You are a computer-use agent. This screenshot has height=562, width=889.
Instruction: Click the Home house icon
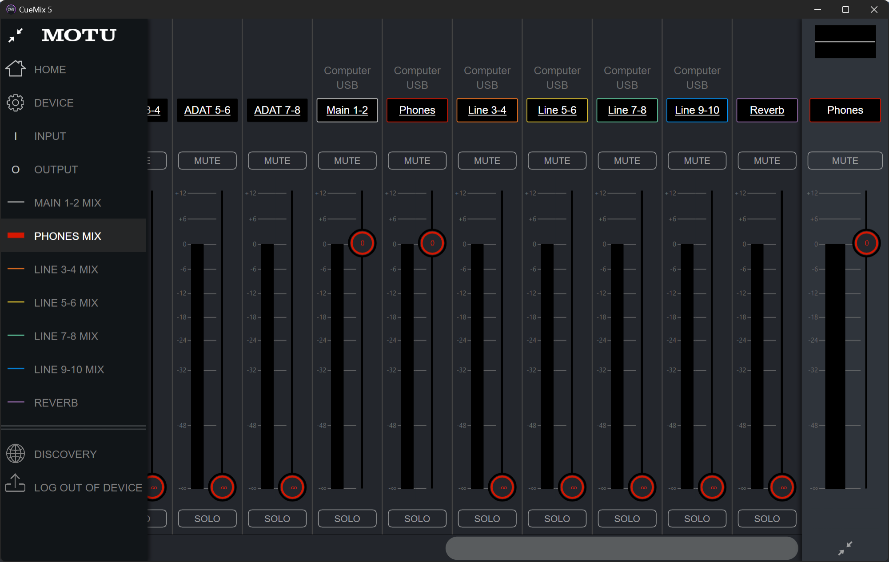(x=16, y=69)
